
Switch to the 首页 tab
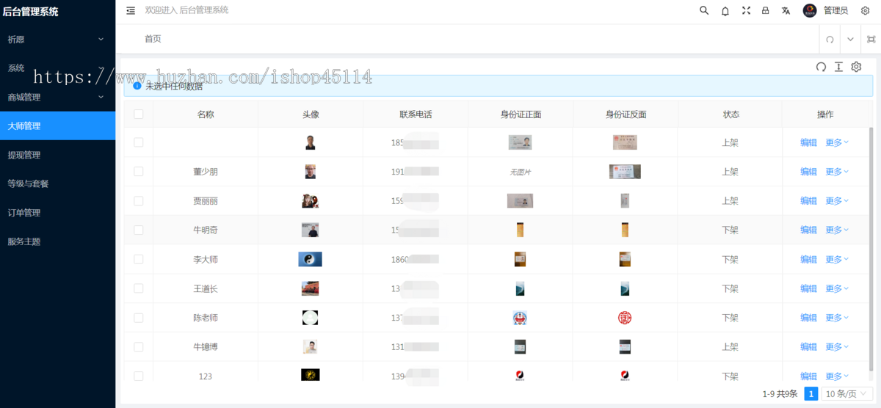(x=153, y=39)
